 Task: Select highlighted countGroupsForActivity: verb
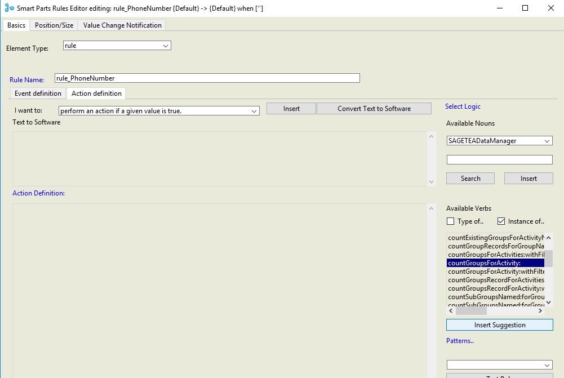coord(496,263)
